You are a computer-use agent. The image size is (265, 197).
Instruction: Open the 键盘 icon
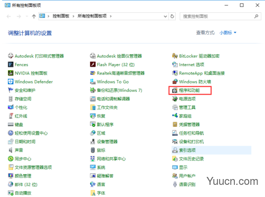click(11, 125)
